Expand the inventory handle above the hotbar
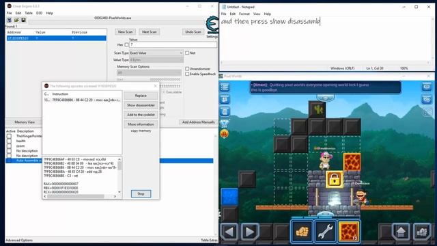This screenshot has height=246, width=437. coord(325,214)
